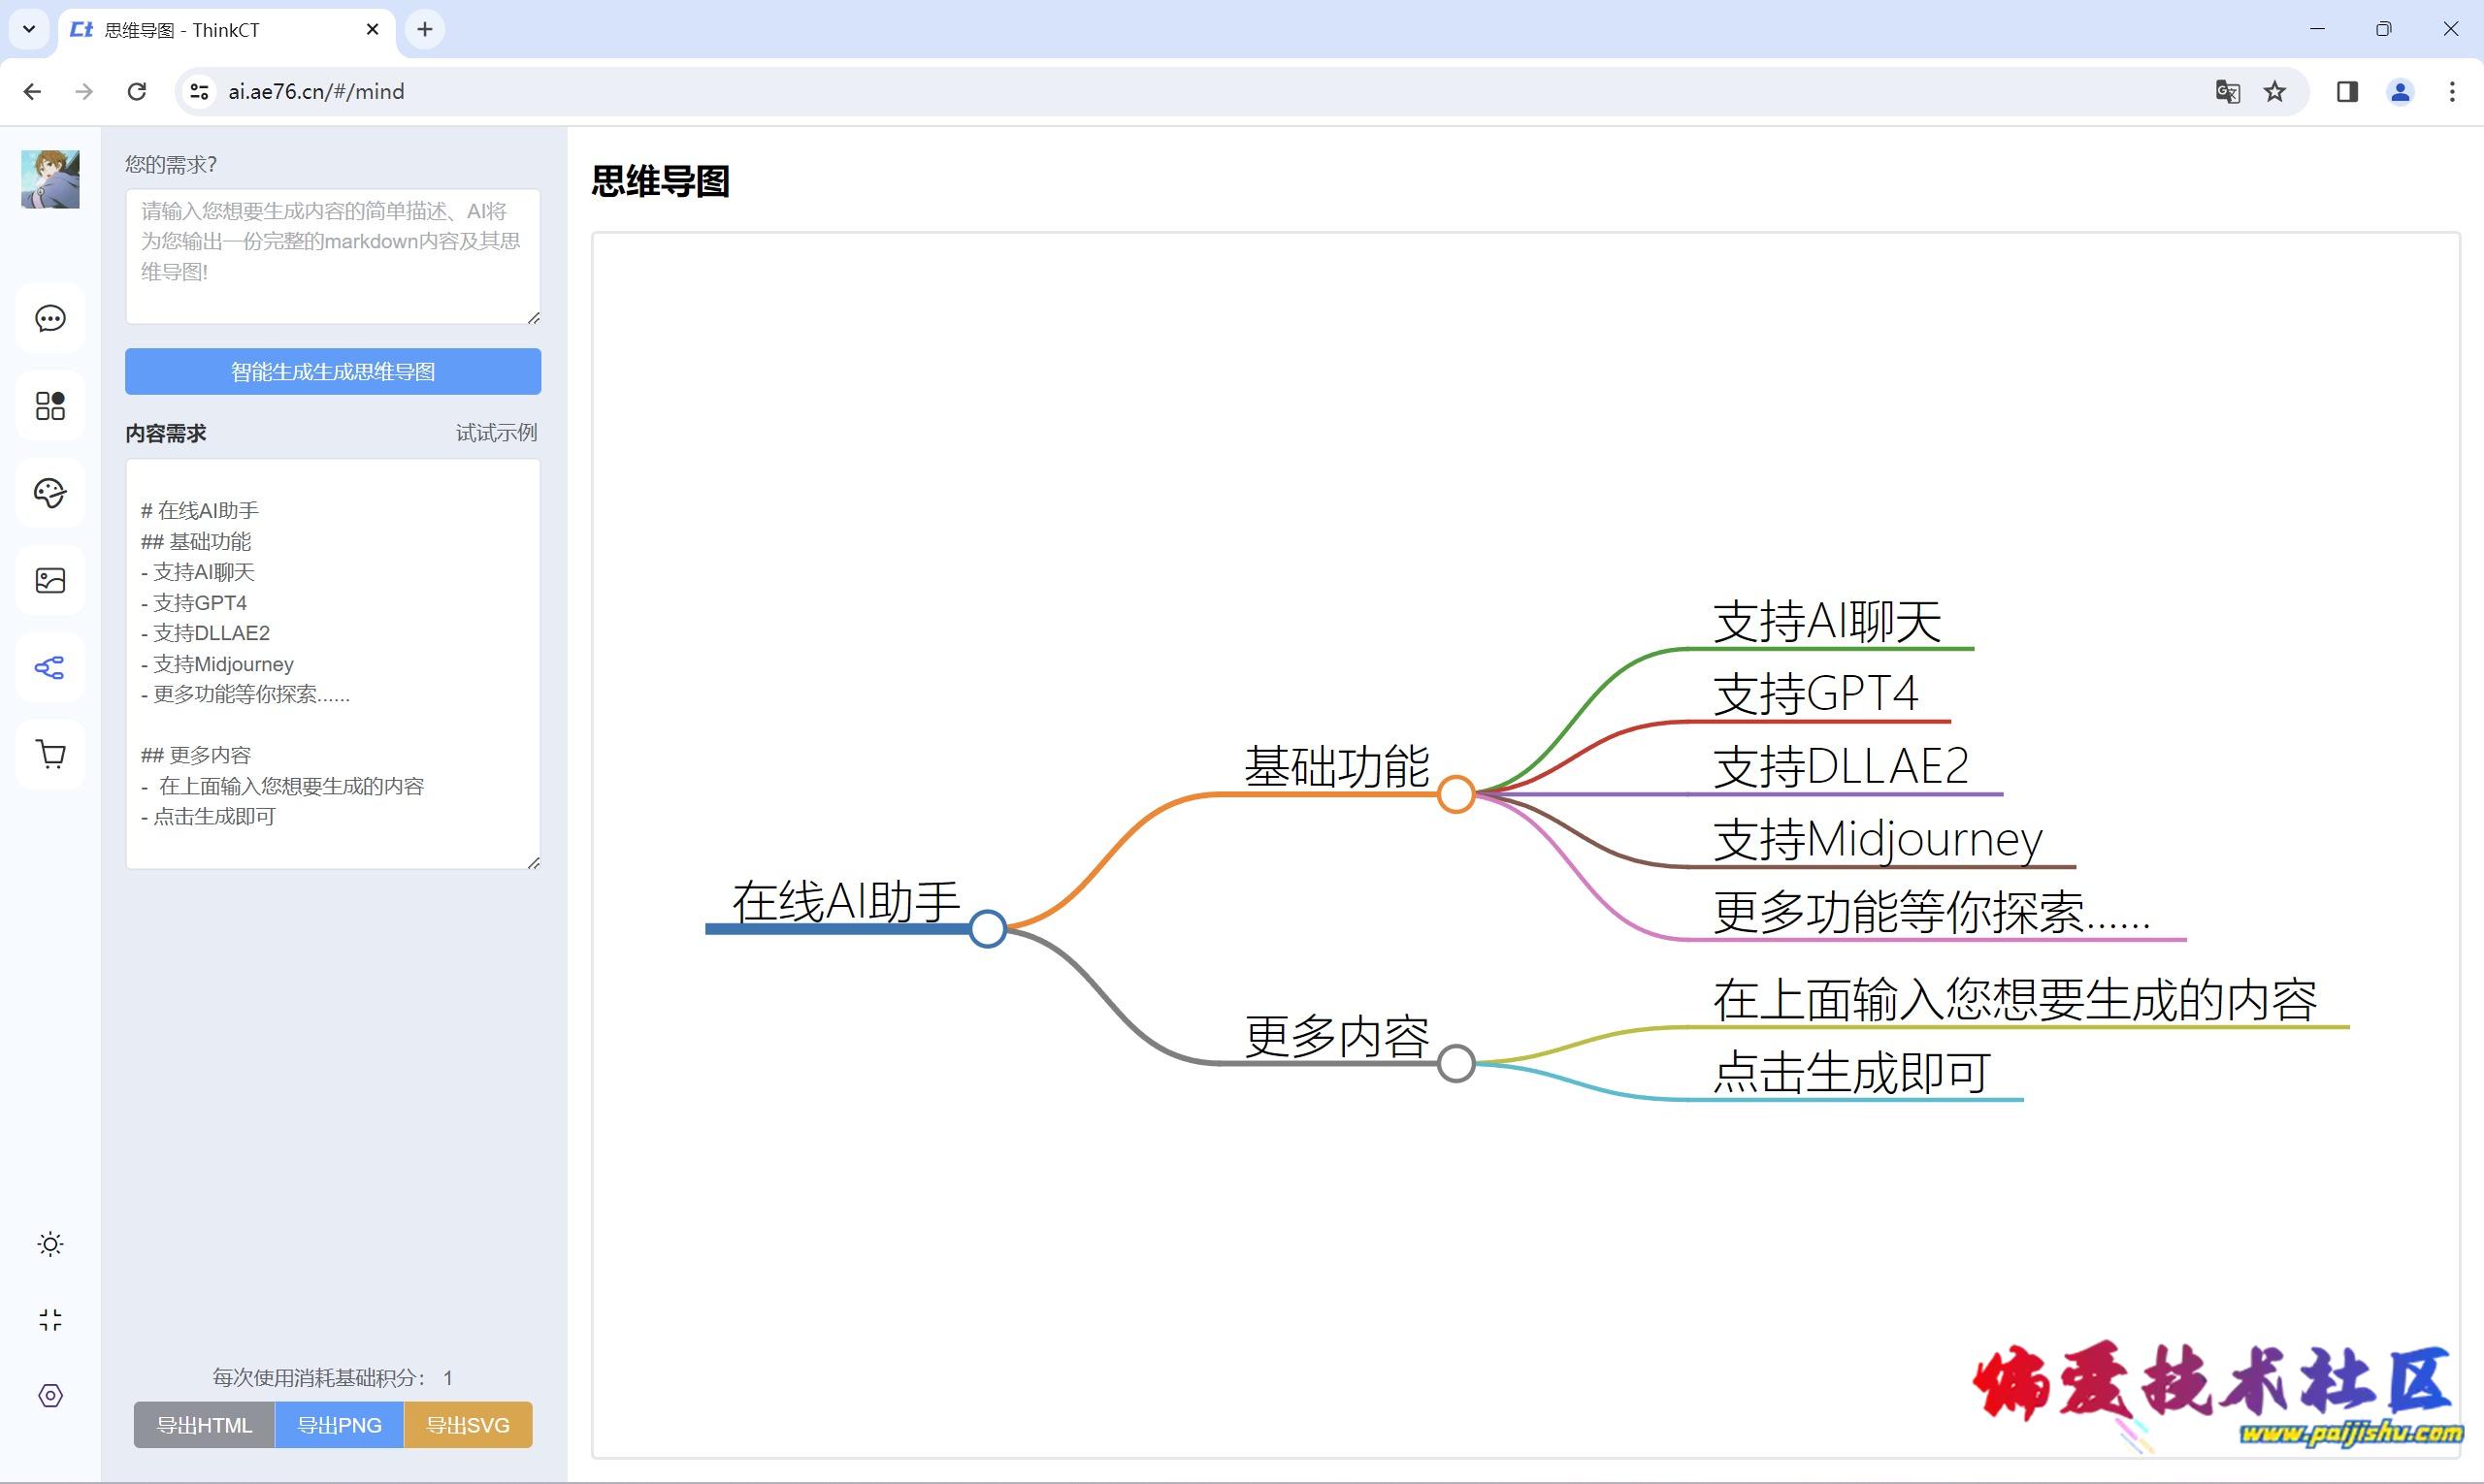Collapse the 在线AI助手 root node circle
Image resolution: width=2484 pixels, height=1484 pixels.
tap(988, 929)
